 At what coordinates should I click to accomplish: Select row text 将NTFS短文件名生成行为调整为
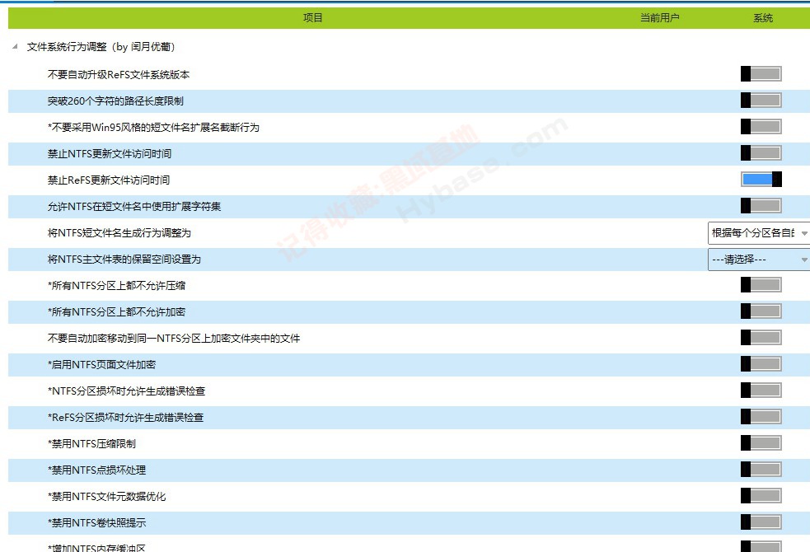coord(119,233)
